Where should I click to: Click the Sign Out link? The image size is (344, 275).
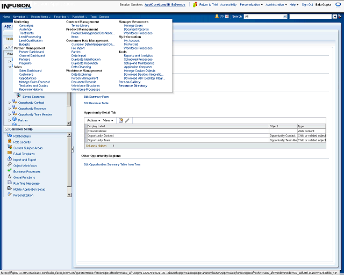tap(307, 4)
